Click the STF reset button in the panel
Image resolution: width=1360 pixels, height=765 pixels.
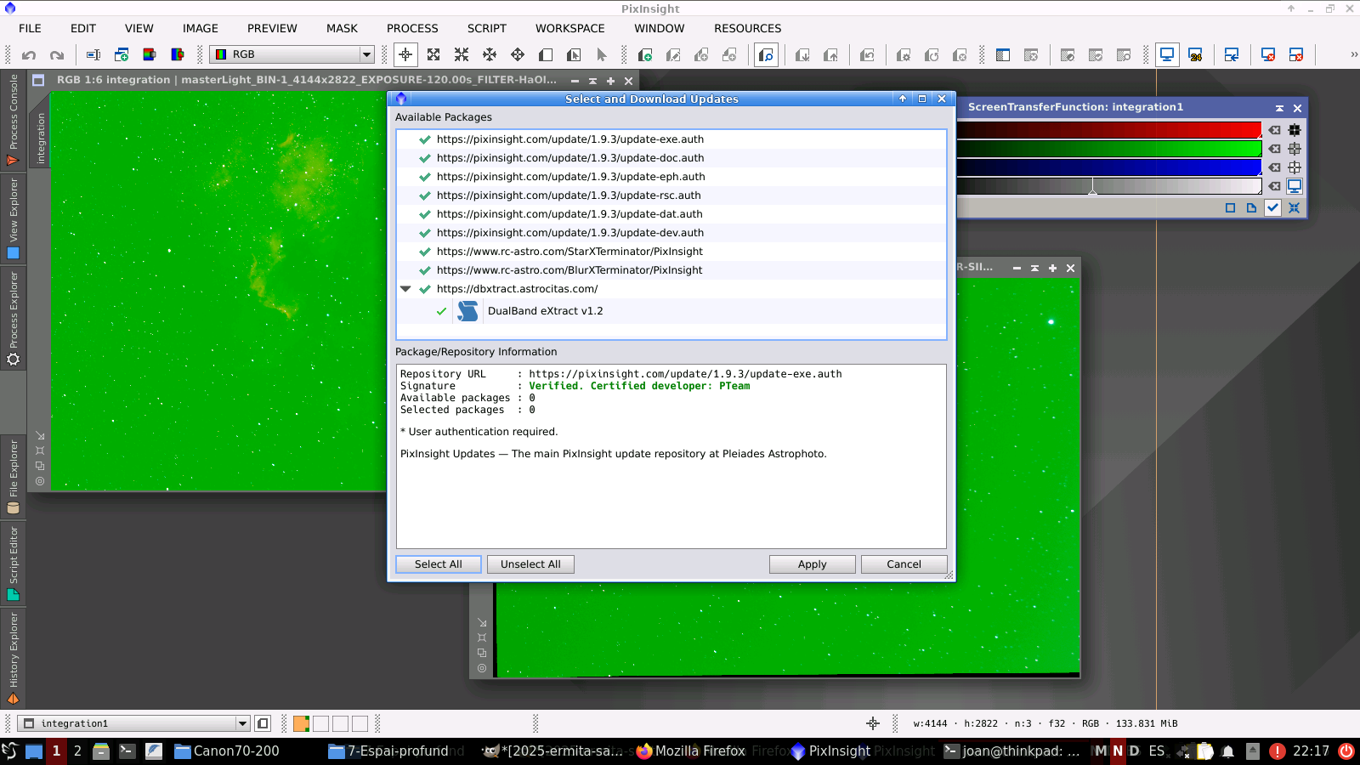coord(1294,208)
